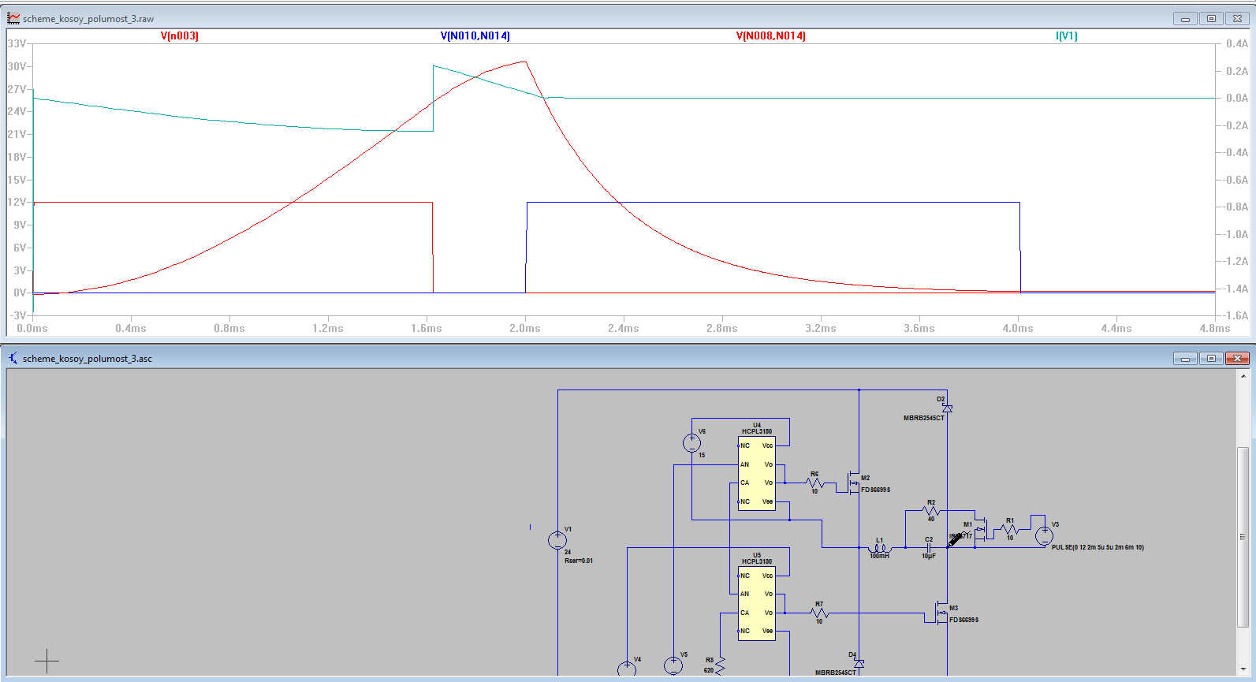Image resolution: width=1256 pixels, height=682 pixels.
Task: Maximize the waveform plot window
Action: [x=1211, y=18]
